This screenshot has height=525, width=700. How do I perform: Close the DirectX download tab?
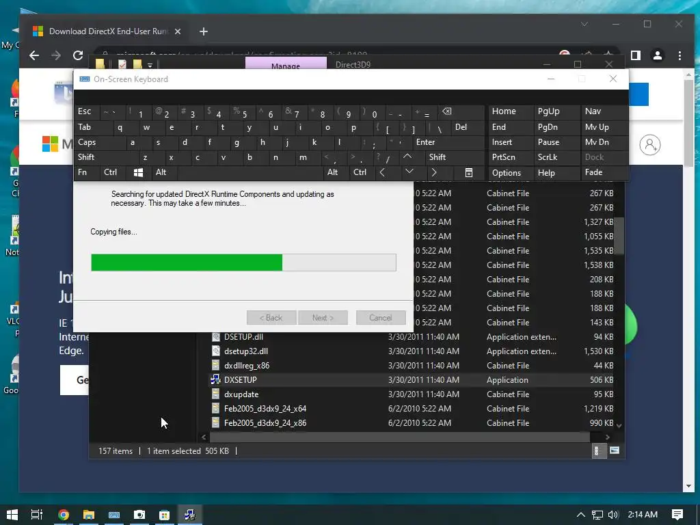tap(178, 31)
